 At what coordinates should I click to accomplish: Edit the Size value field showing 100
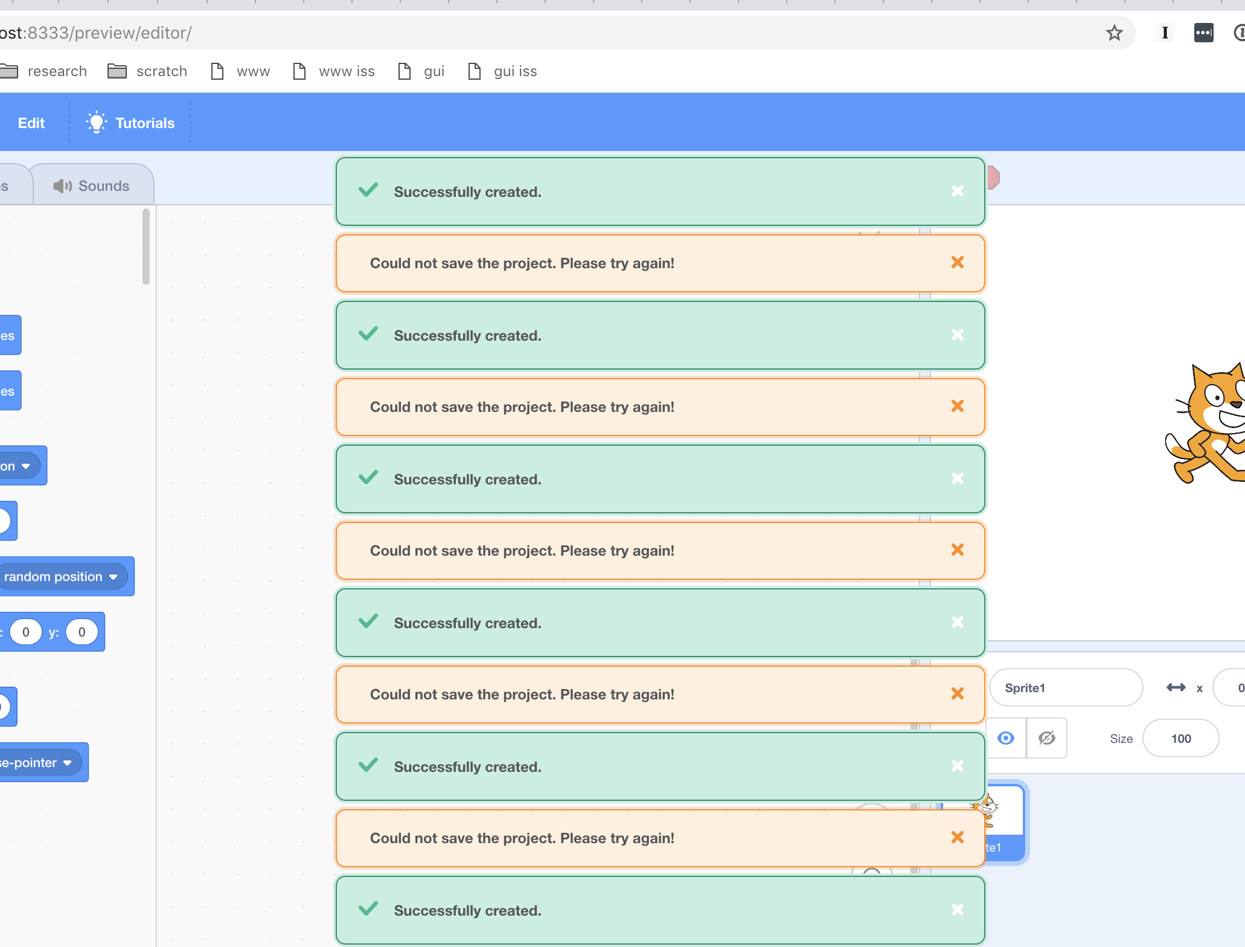click(1180, 738)
